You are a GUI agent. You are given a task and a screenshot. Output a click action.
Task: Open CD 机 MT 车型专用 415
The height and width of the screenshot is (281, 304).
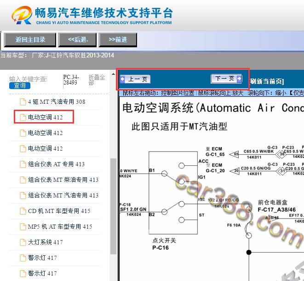pyautogui.click(x=59, y=211)
